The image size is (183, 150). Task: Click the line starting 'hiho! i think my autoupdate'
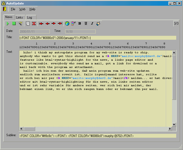tap(86, 53)
